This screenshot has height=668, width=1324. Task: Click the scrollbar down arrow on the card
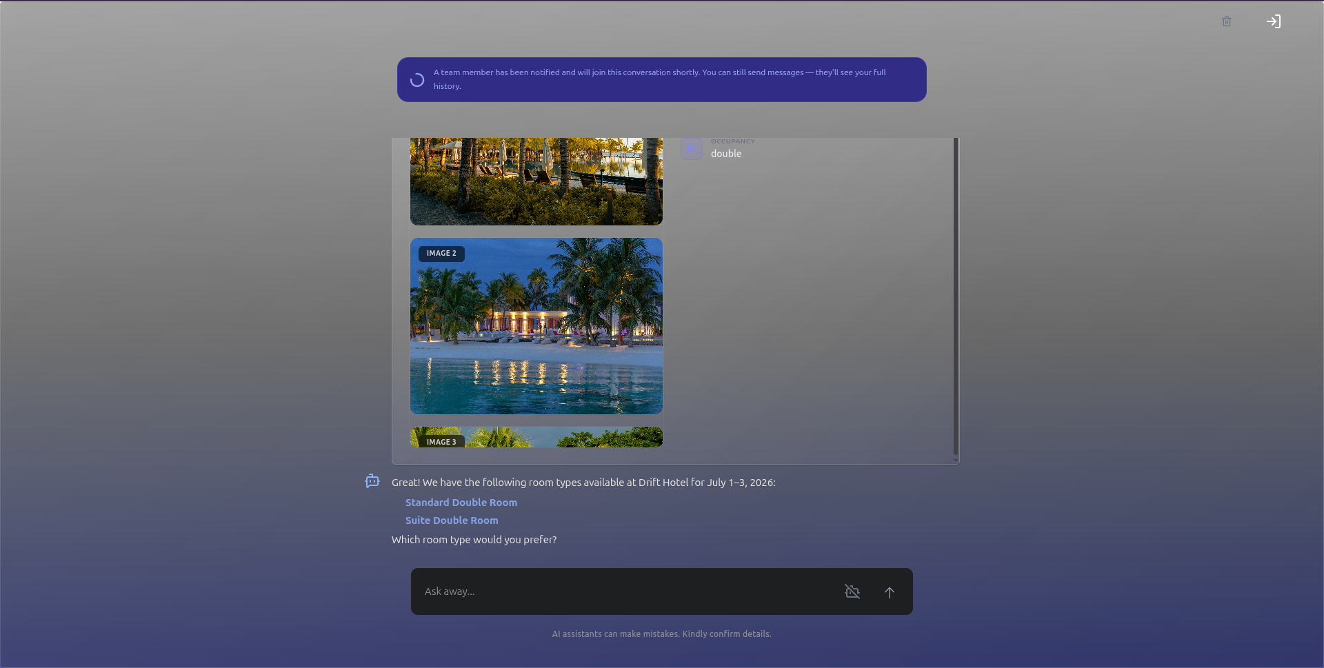956,459
